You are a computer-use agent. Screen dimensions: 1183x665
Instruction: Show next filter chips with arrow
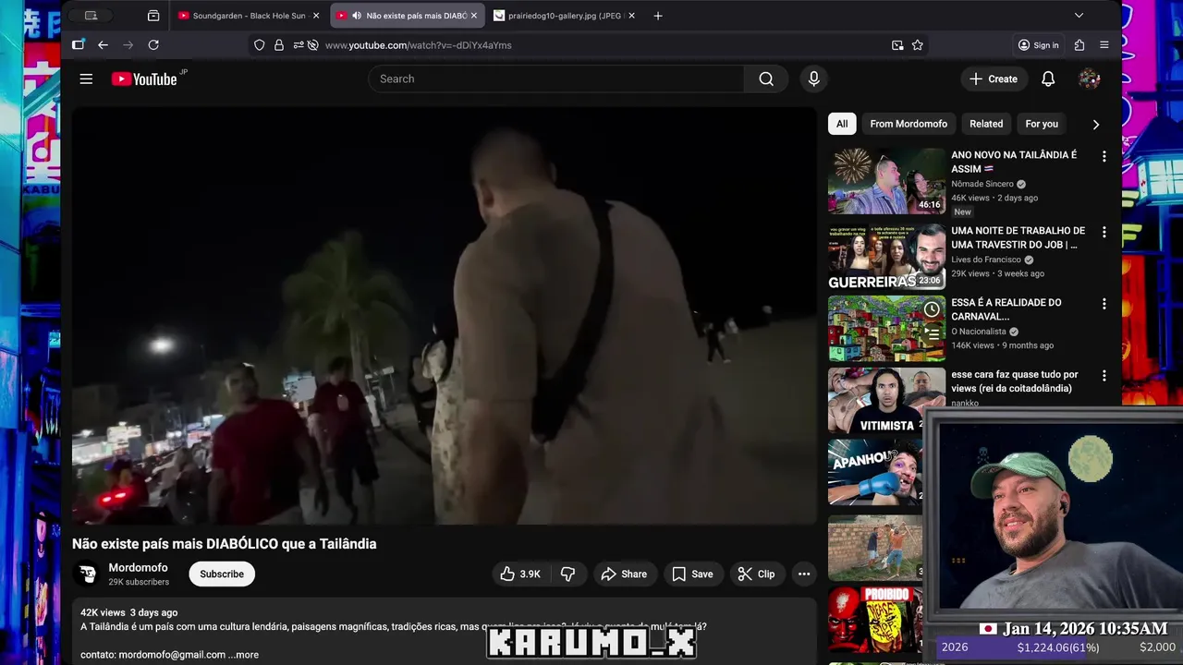(x=1096, y=124)
